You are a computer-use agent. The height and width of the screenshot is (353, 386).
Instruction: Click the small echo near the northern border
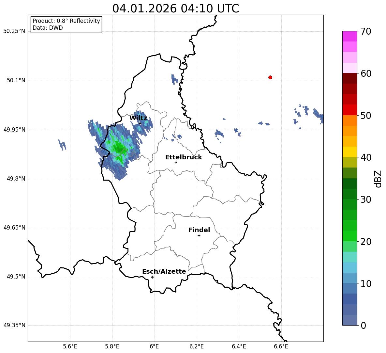tap(174, 79)
